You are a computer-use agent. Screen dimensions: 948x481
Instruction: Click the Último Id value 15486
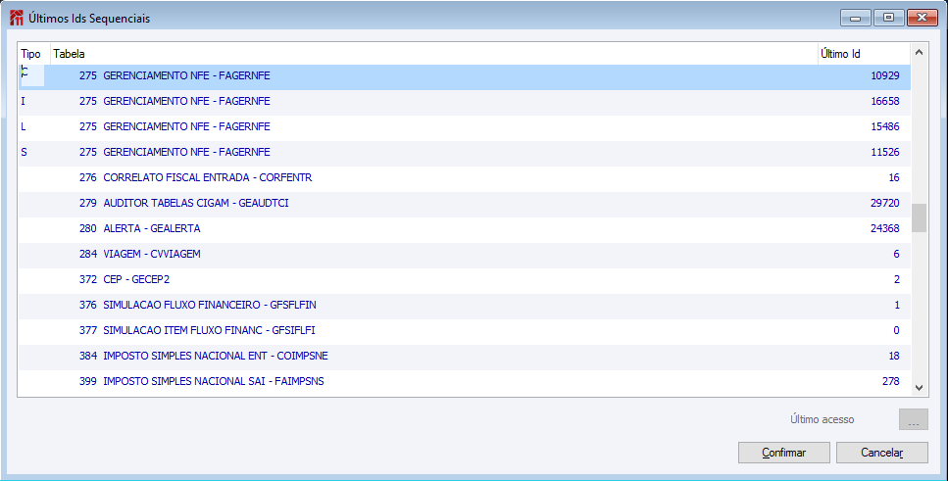(x=885, y=126)
